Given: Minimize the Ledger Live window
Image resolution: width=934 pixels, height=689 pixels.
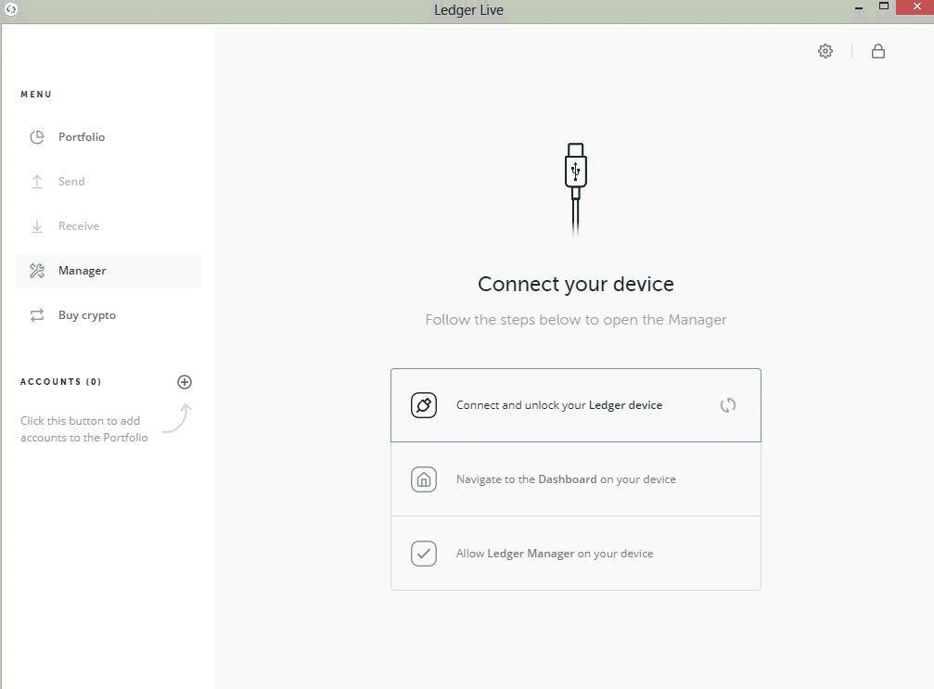Looking at the screenshot, I should (859, 8).
